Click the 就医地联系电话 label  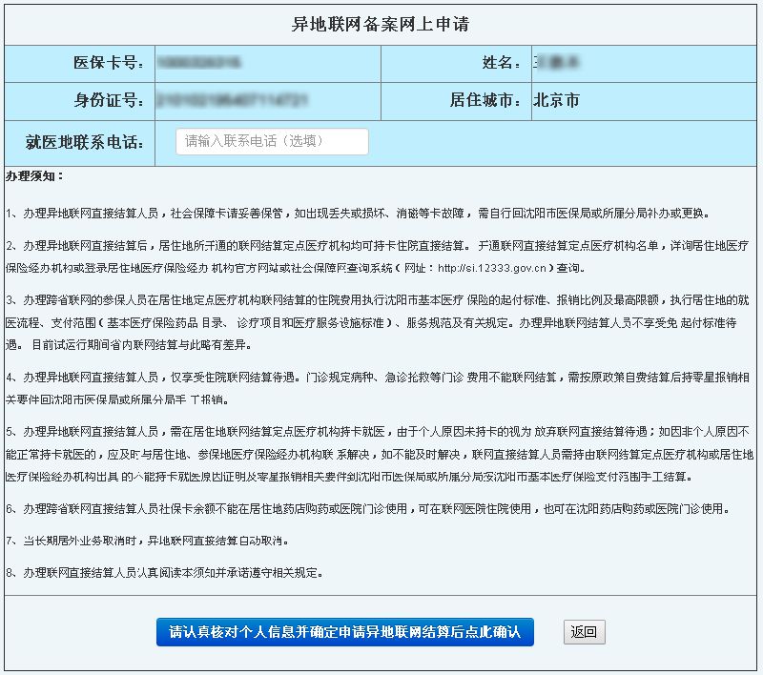(x=84, y=142)
